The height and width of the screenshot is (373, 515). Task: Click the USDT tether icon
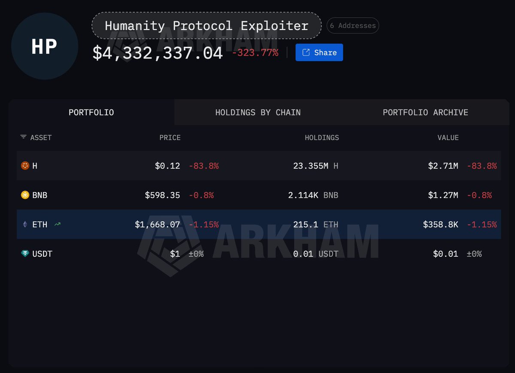pos(25,254)
